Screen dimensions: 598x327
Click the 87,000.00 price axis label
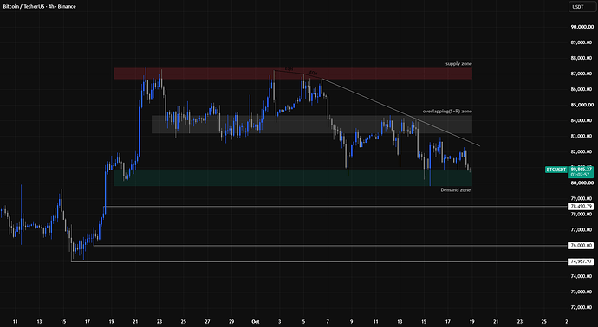[x=582, y=74]
